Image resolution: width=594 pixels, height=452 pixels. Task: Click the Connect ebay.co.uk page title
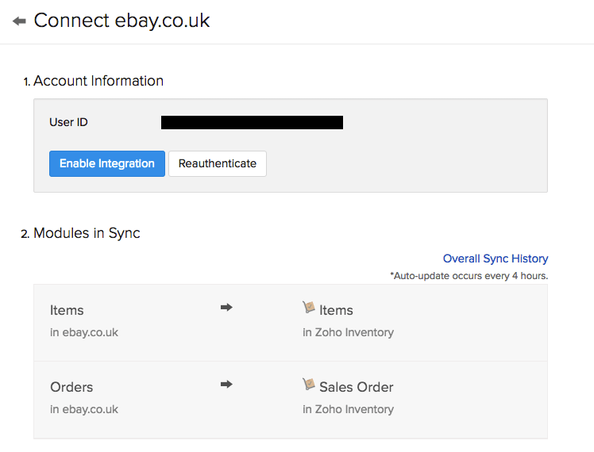(121, 21)
